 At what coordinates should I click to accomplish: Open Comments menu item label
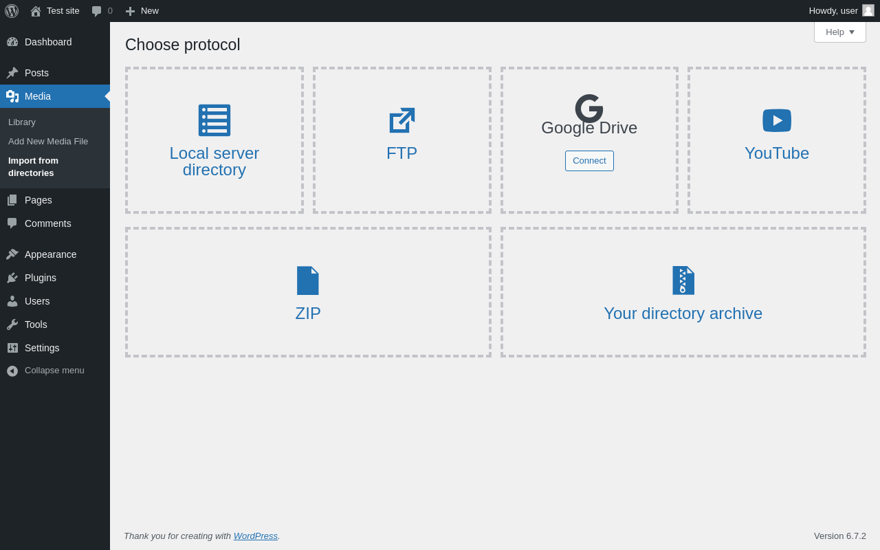[x=48, y=223]
